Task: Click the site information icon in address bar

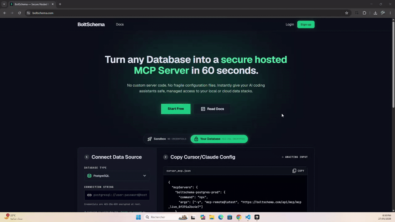Action: [x=28, y=13]
